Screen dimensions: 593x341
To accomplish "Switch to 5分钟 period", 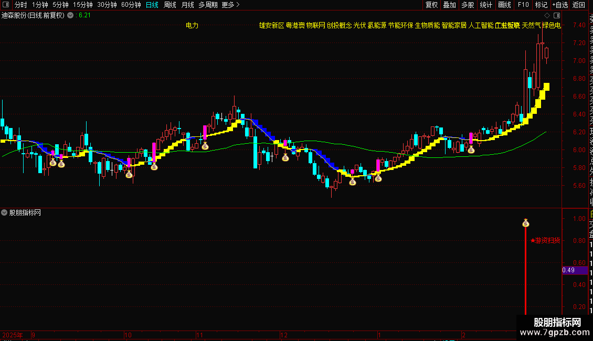I will tap(60, 5).
